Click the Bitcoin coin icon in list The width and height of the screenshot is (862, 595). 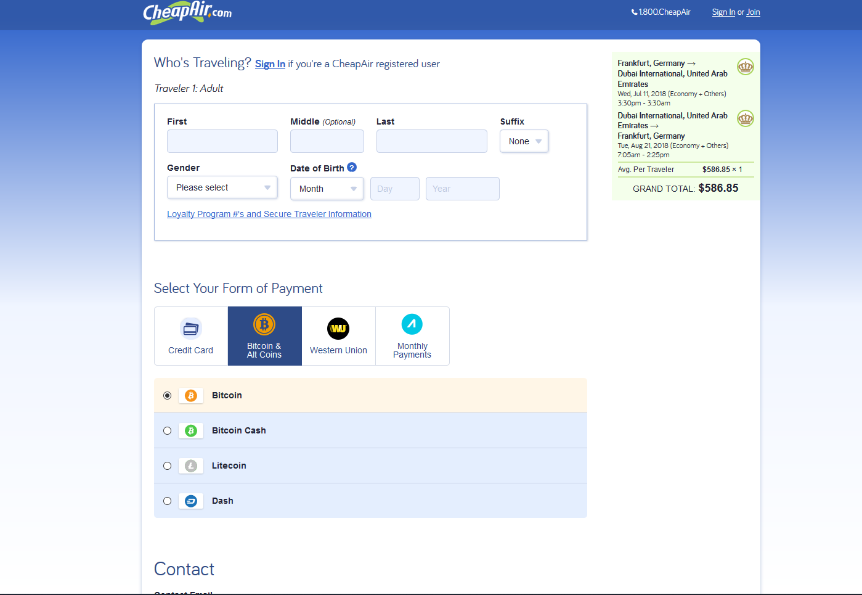[191, 395]
